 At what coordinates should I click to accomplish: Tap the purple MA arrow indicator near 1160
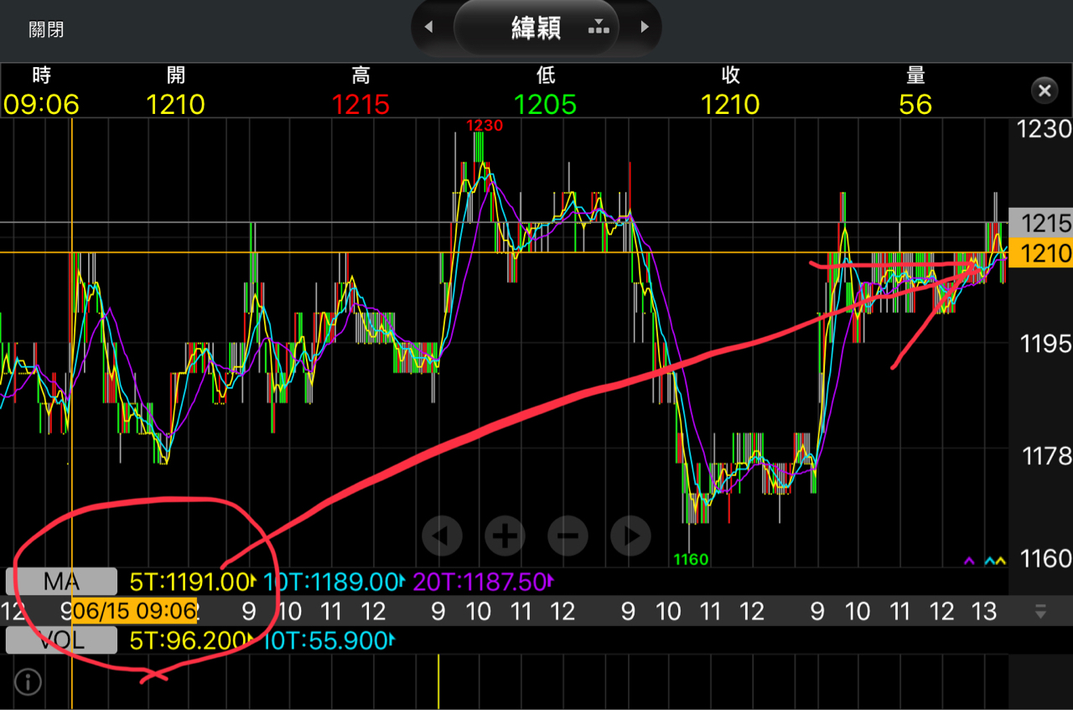tap(970, 560)
